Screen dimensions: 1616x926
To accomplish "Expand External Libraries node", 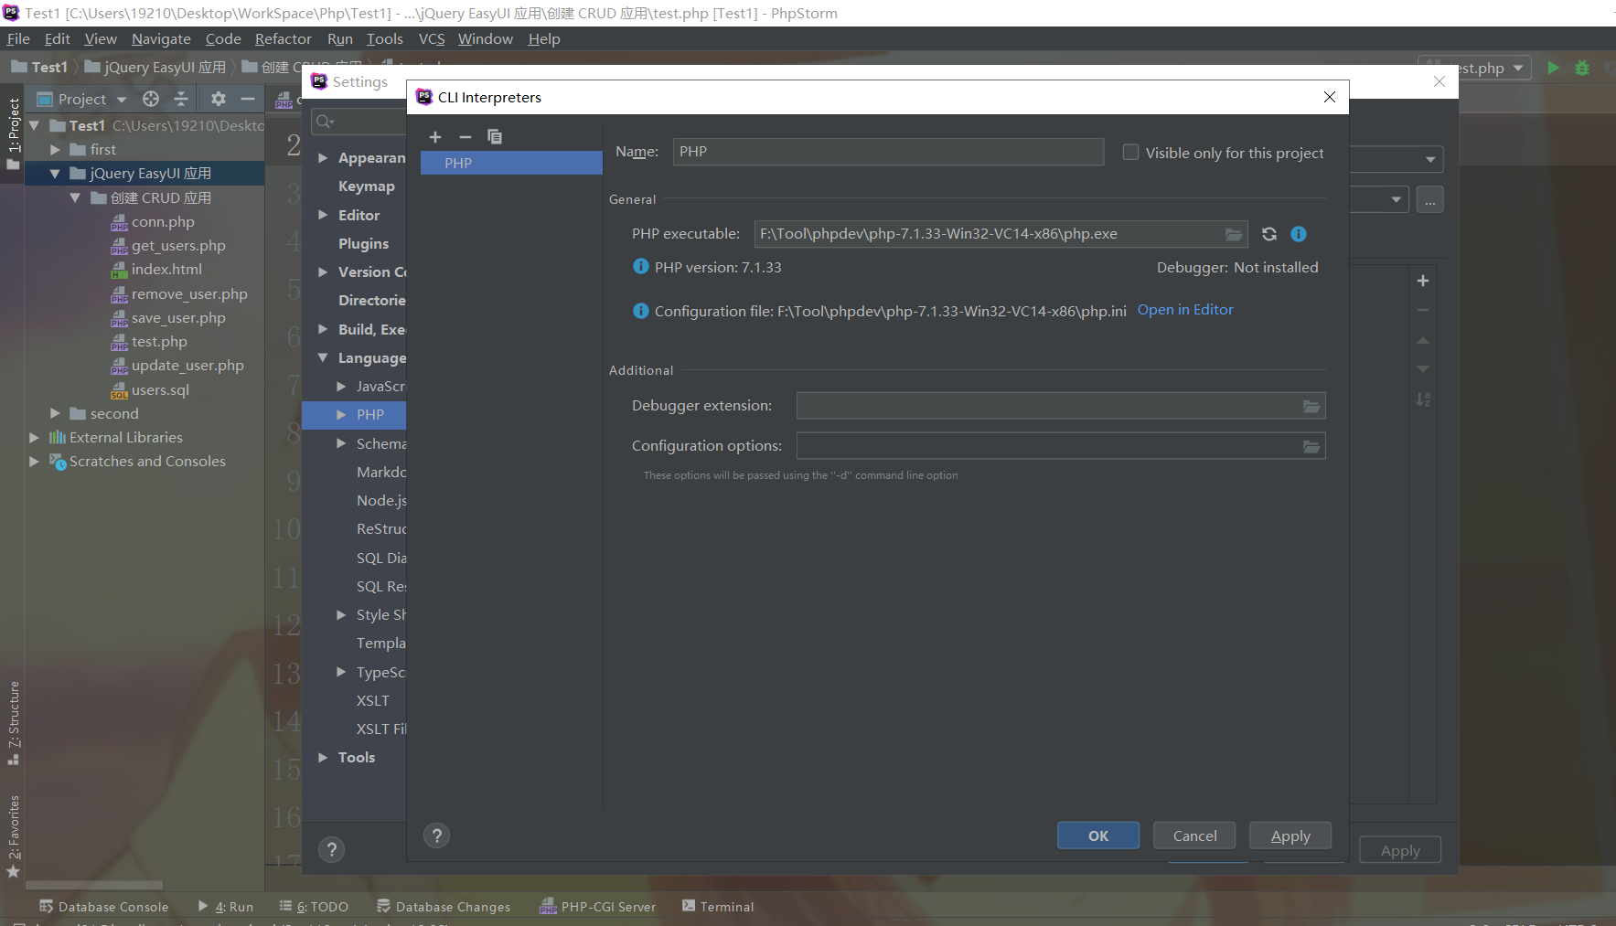I will [x=34, y=438].
